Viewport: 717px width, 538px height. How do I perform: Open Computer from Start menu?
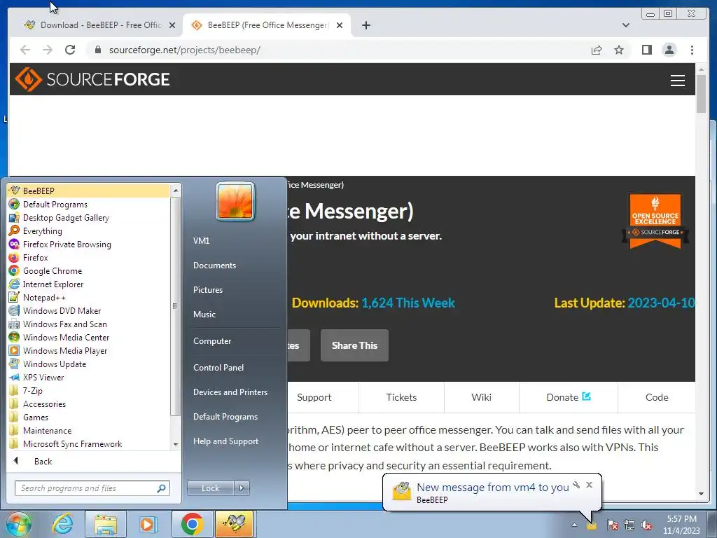[211, 341]
